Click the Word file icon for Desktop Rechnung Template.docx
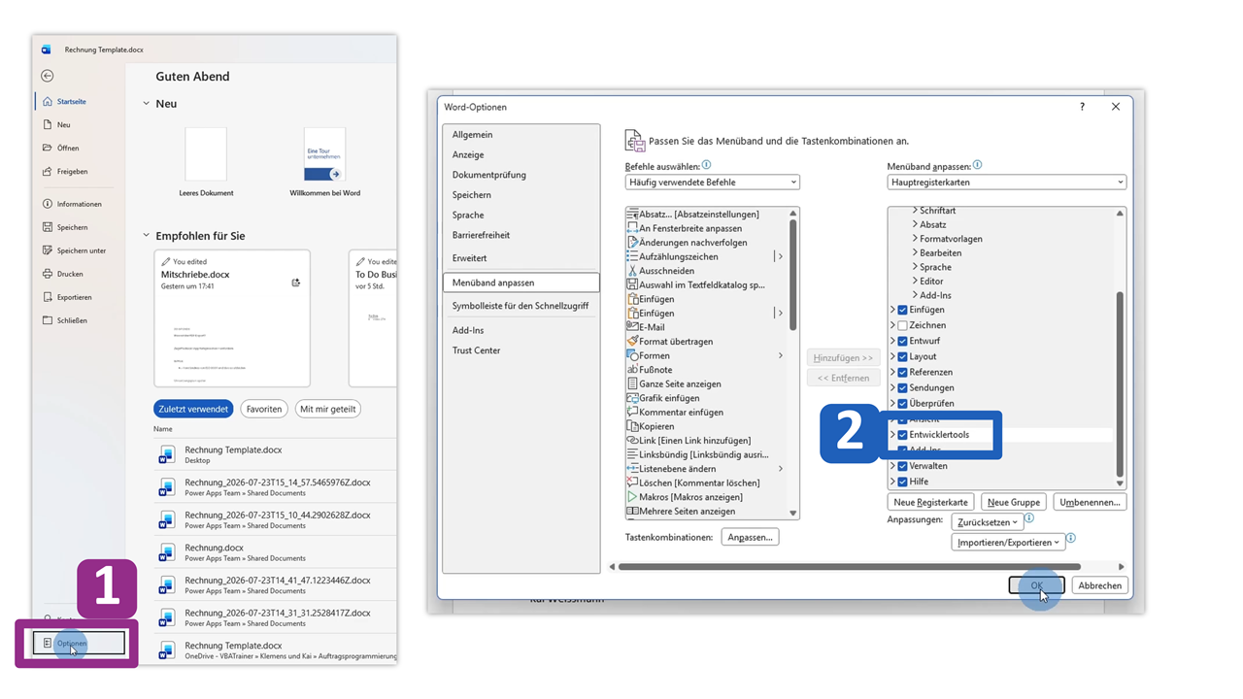The height and width of the screenshot is (699, 1243). point(167,454)
